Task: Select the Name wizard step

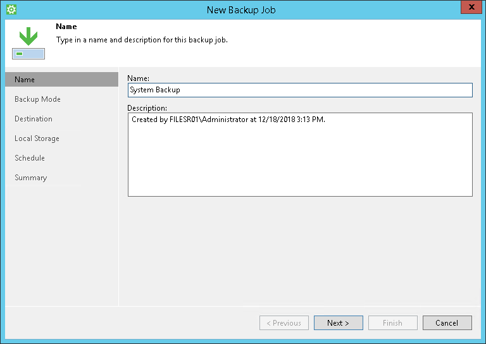Action: coord(61,79)
